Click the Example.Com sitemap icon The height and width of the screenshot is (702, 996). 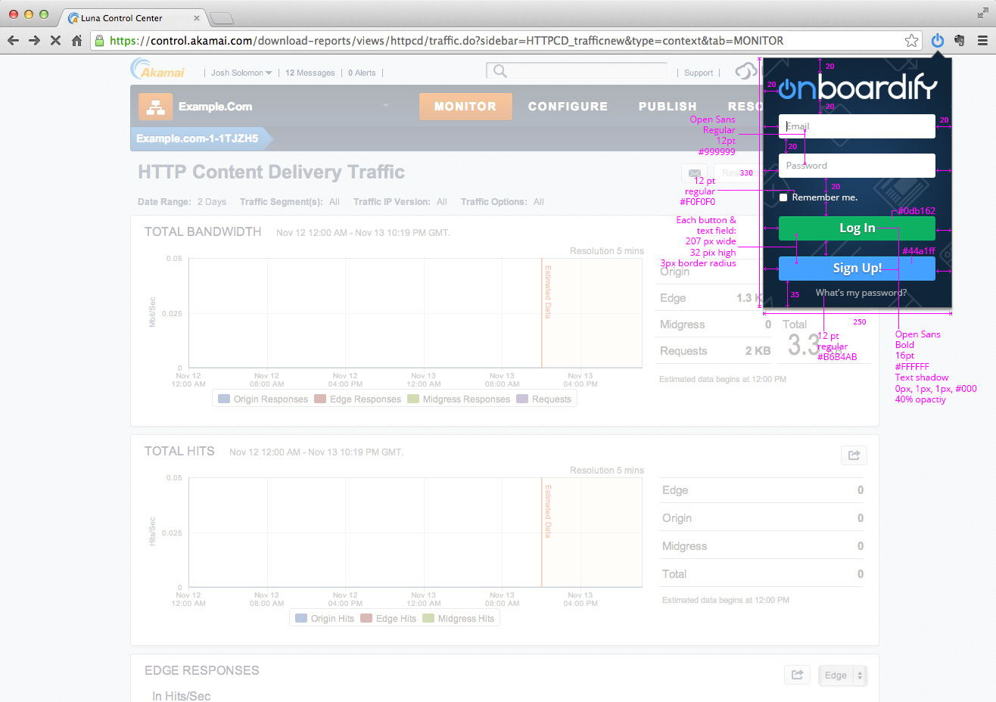(x=155, y=107)
